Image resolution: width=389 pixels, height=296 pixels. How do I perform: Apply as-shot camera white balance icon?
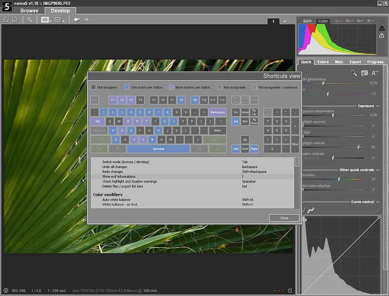[365, 73]
